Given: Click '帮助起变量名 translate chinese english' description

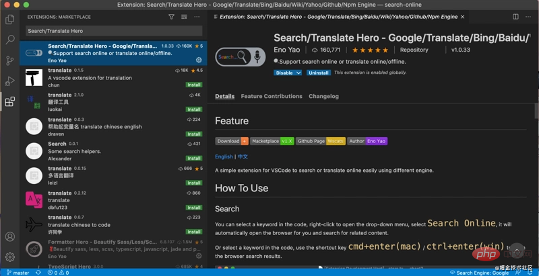Looking at the screenshot, I should tap(95, 127).
